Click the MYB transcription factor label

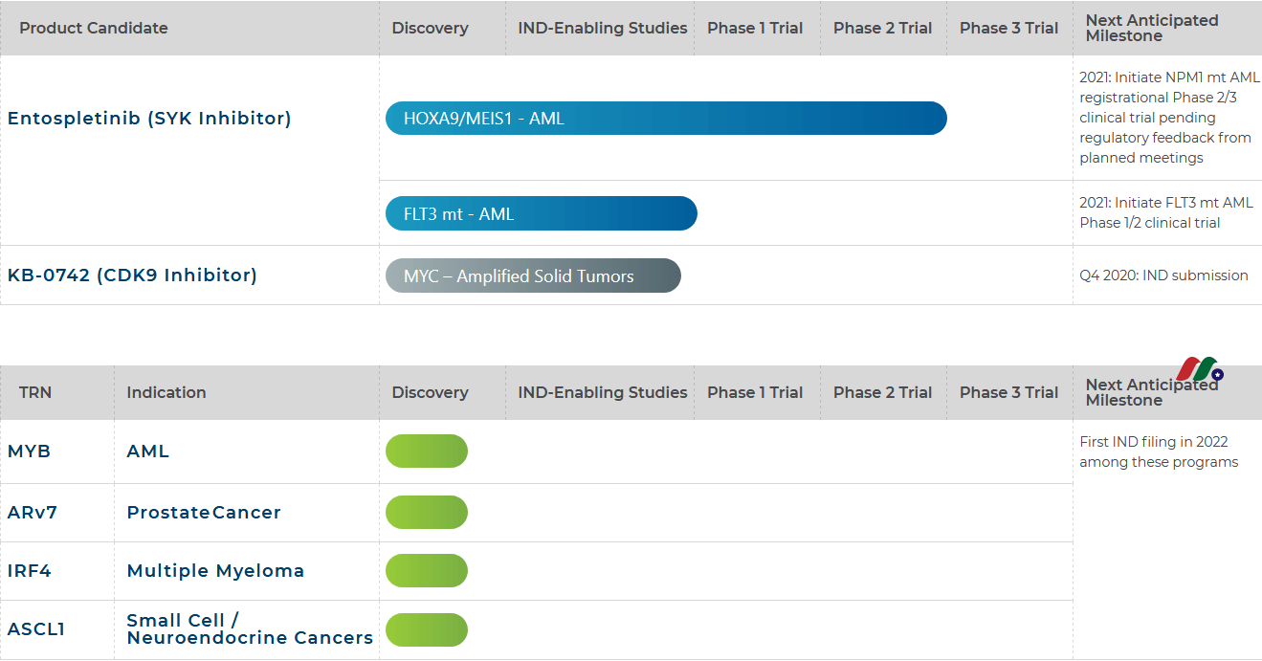coord(29,452)
